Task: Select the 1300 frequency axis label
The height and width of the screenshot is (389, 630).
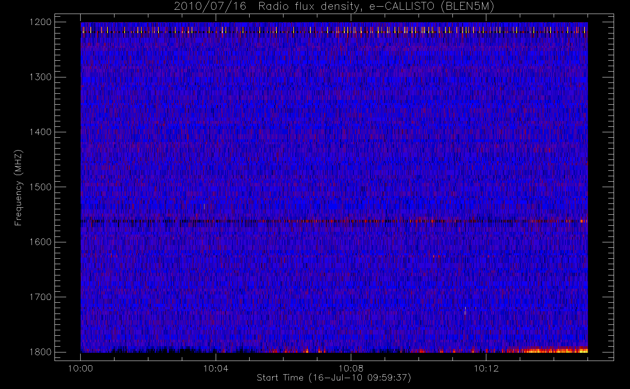Action: point(40,77)
